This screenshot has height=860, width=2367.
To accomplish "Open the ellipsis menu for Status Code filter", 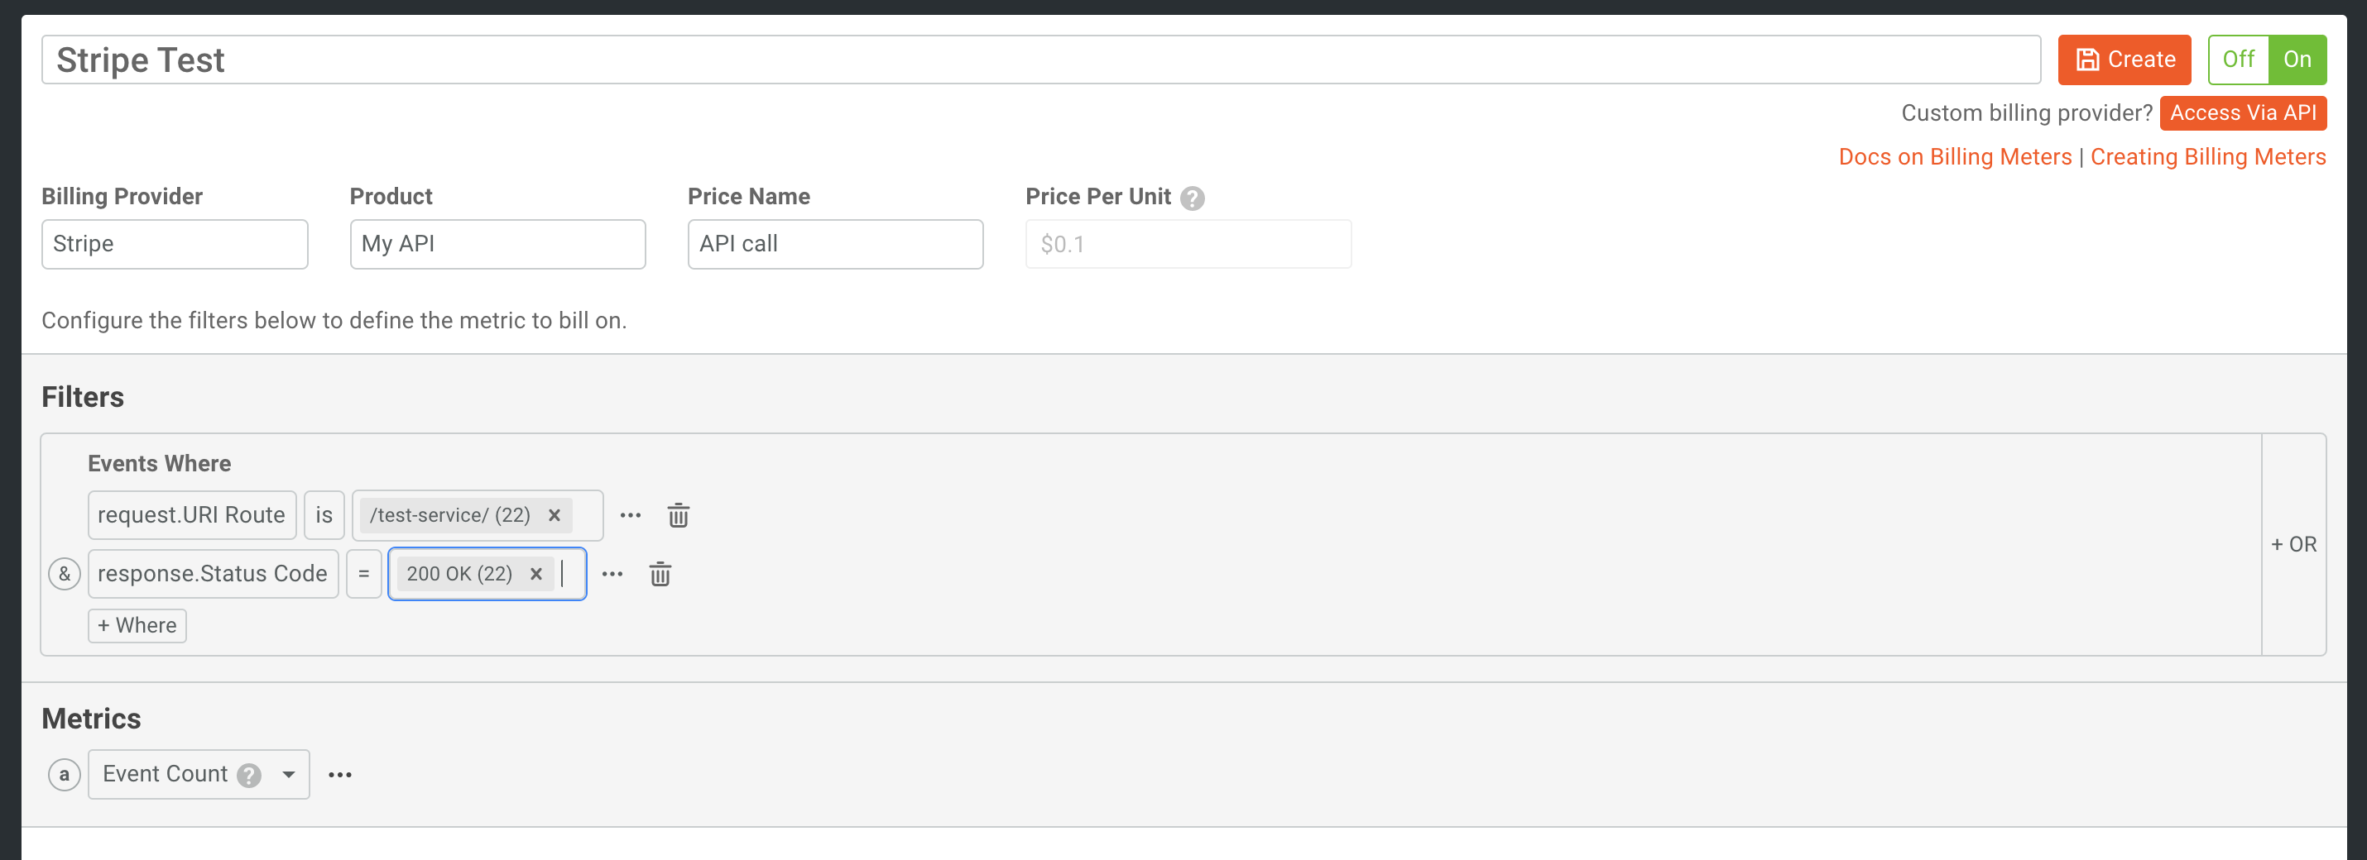I will pos(612,574).
